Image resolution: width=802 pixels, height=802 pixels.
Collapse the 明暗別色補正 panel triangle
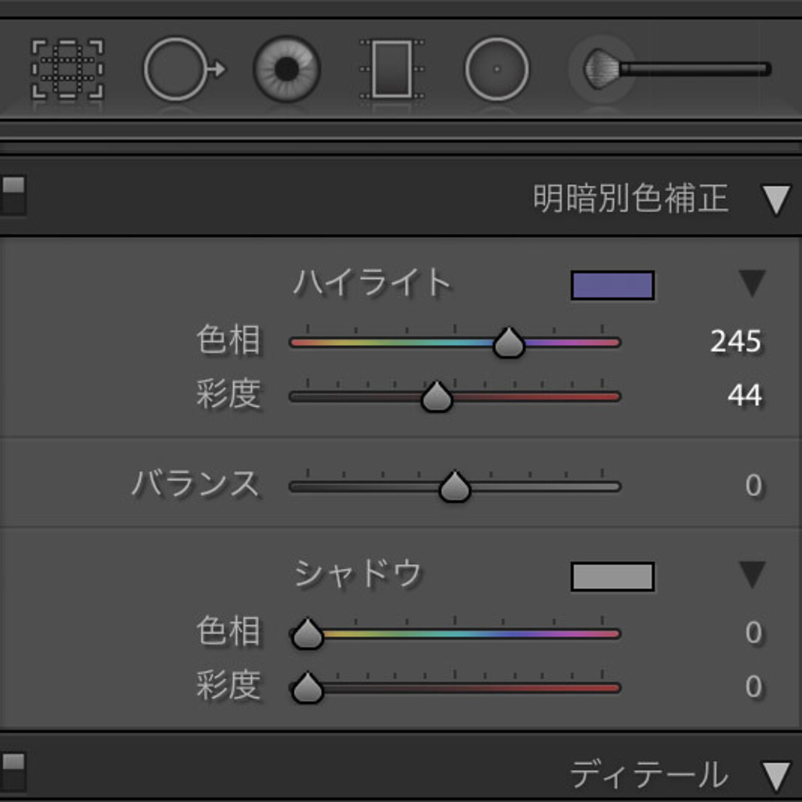(x=775, y=199)
